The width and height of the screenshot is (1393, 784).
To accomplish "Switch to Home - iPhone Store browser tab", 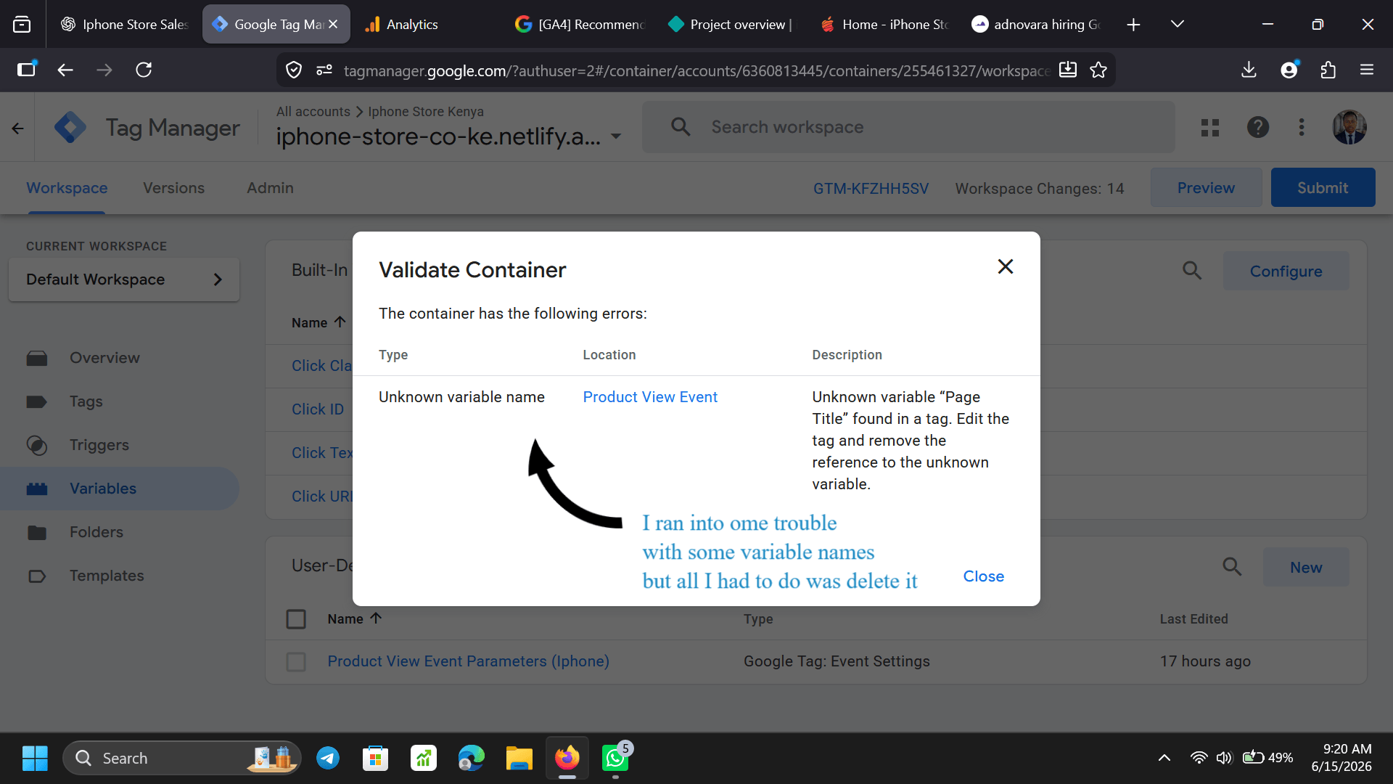I will pyautogui.click(x=885, y=24).
